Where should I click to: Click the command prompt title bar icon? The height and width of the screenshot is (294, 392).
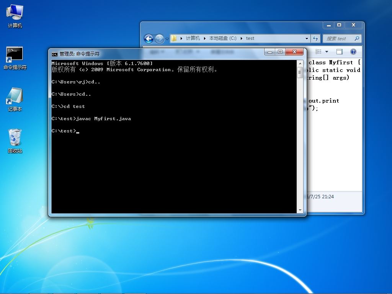[54, 54]
